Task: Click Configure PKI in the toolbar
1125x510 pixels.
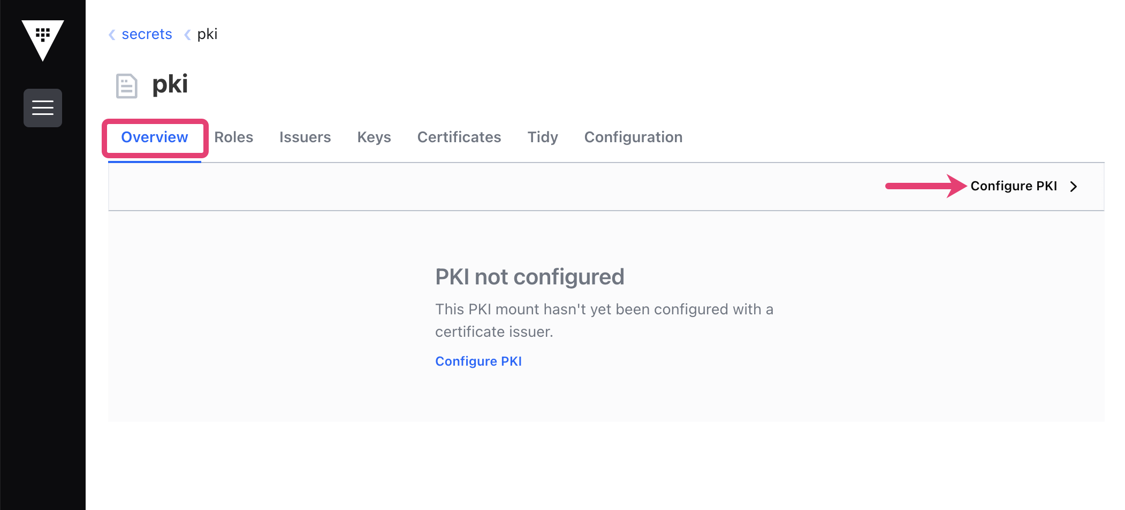Action: [x=1014, y=186]
